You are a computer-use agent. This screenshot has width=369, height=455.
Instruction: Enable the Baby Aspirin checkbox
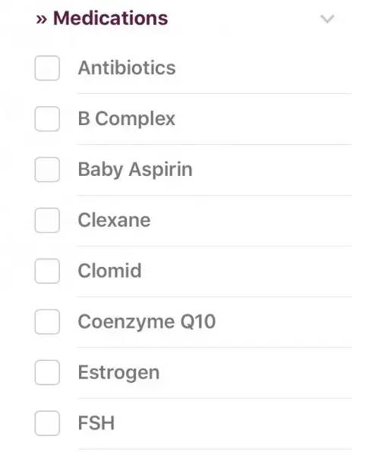coord(47,169)
